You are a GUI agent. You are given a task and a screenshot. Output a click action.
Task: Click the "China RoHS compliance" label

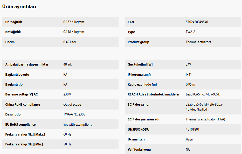pos(23,105)
